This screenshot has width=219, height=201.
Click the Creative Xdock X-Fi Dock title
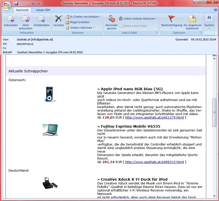pyautogui.click(x=134, y=179)
